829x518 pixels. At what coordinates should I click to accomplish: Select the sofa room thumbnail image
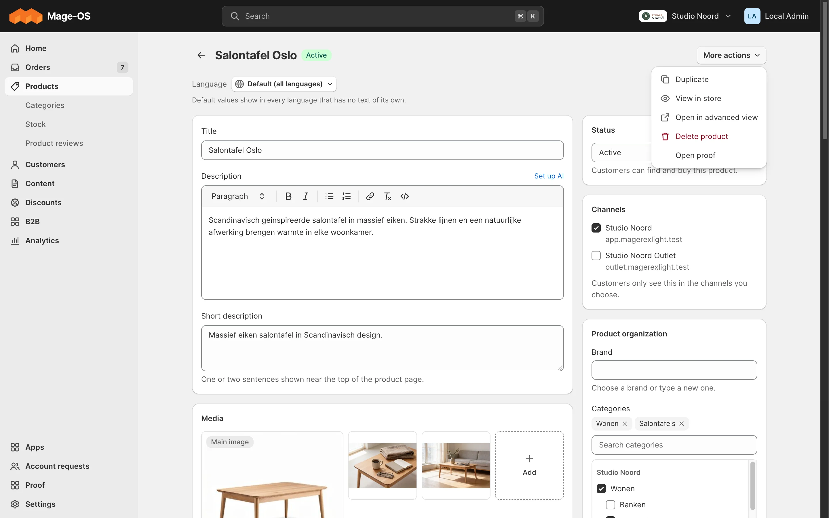(x=456, y=465)
